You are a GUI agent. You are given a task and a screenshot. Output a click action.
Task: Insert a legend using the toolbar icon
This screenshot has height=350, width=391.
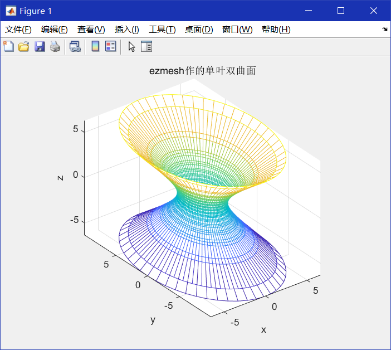(x=111, y=46)
